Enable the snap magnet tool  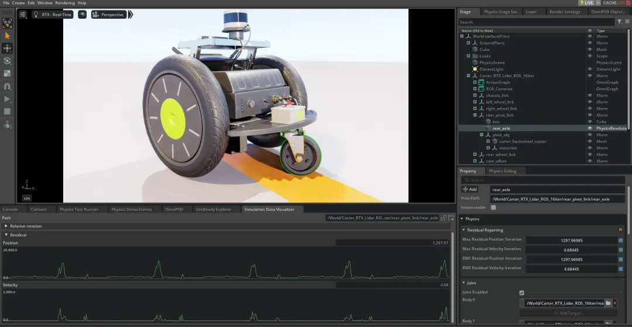7,86
